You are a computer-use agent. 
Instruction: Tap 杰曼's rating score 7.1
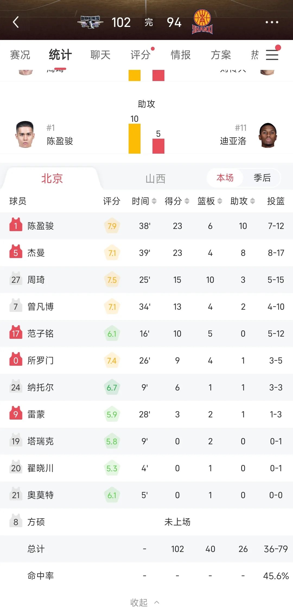point(112,253)
